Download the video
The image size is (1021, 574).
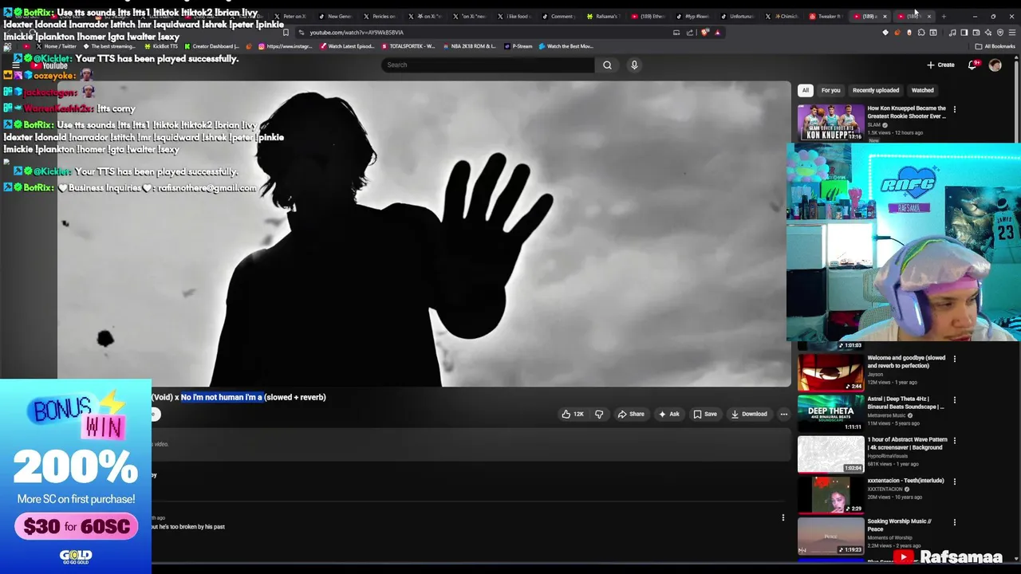pos(749,414)
